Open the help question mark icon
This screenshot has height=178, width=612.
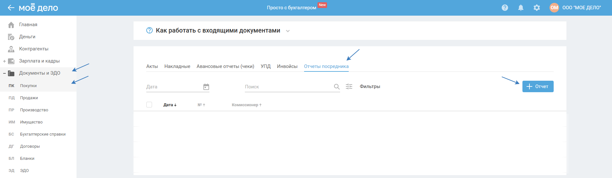(x=505, y=8)
